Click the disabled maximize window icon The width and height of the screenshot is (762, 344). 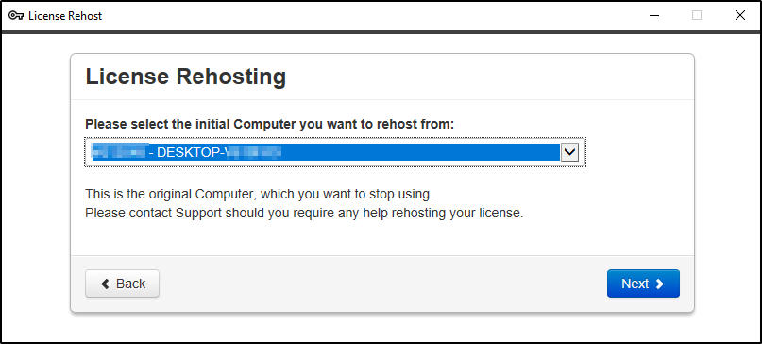(697, 15)
